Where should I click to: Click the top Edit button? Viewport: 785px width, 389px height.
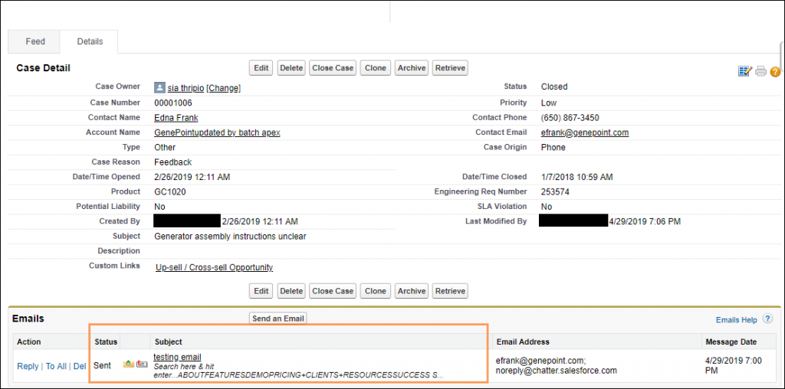261,68
